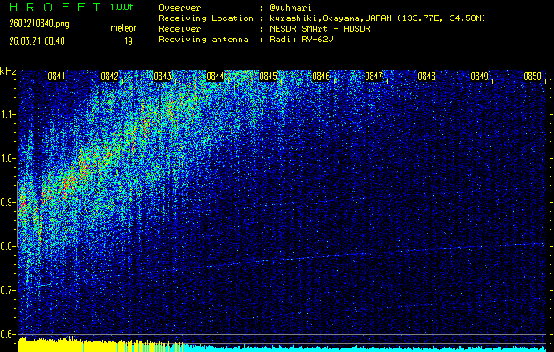Click the kHz axis unit label
The width and height of the screenshot is (554, 352).
pos(8,71)
